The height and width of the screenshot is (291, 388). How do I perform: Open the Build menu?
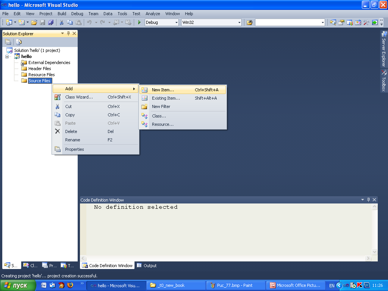click(62, 14)
